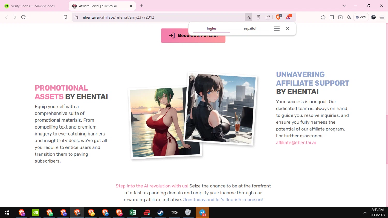Open the taskbar clock and date
The width and height of the screenshot is (388, 218).
[x=377, y=213]
